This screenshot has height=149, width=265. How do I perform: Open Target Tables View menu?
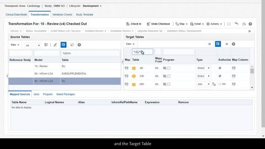130,44
